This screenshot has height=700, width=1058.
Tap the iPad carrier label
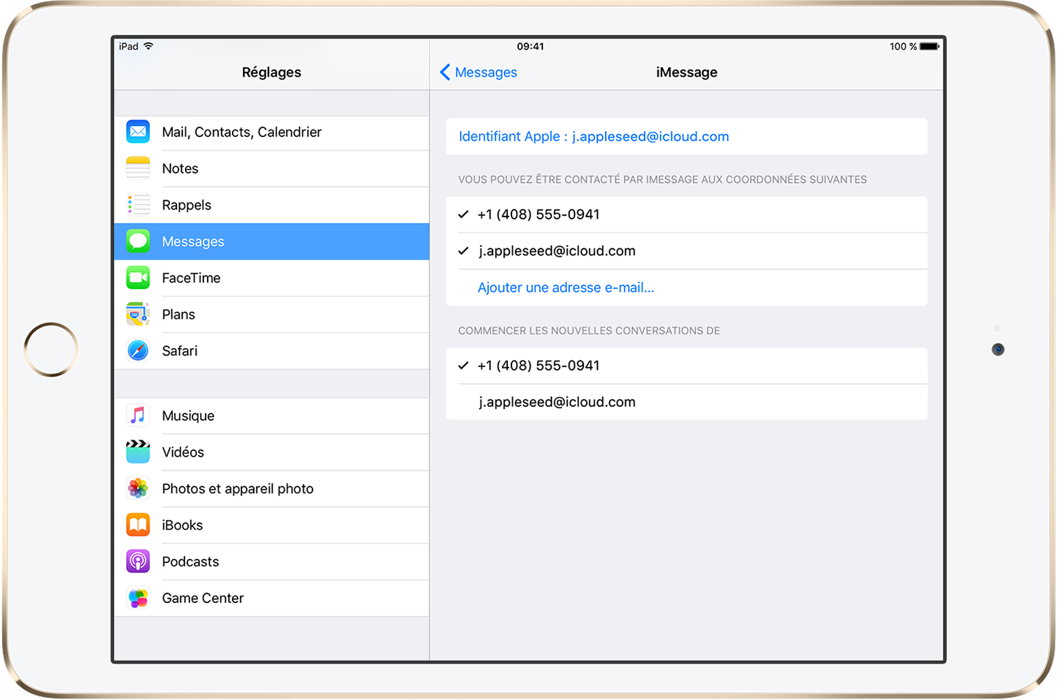129,46
